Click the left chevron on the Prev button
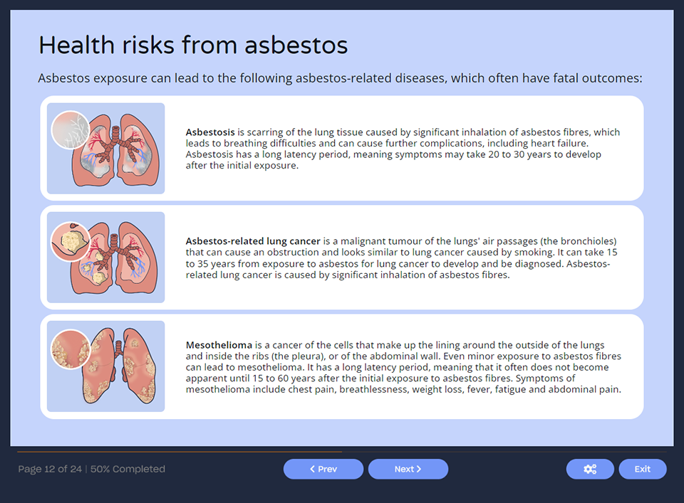 [x=311, y=469]
